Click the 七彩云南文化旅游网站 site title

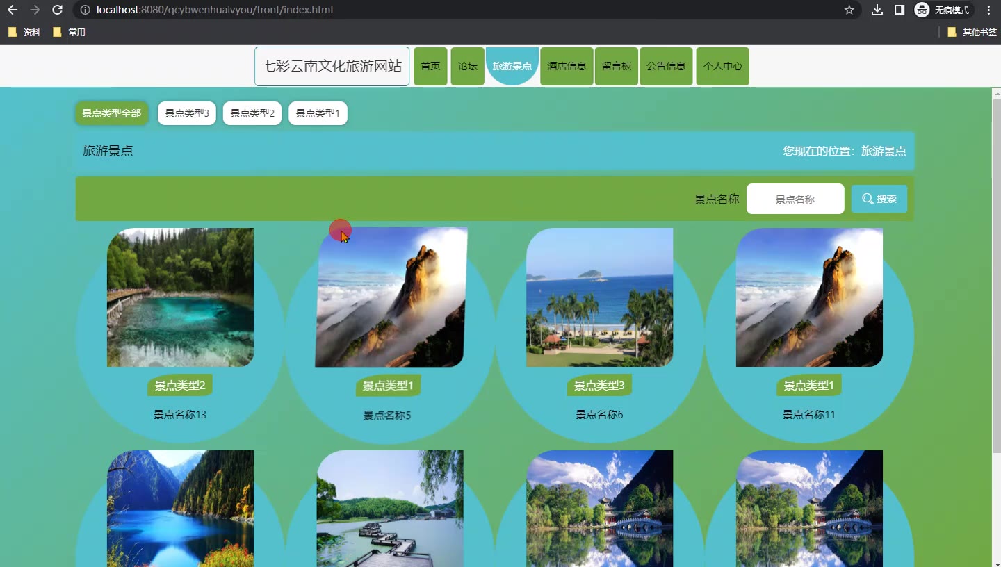point(332,66)
